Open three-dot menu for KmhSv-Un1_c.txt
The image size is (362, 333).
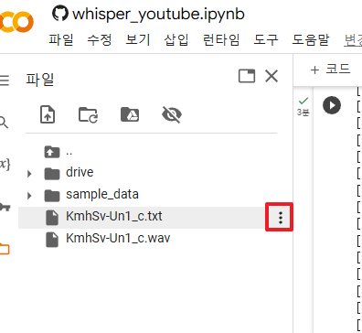point(281,218)
